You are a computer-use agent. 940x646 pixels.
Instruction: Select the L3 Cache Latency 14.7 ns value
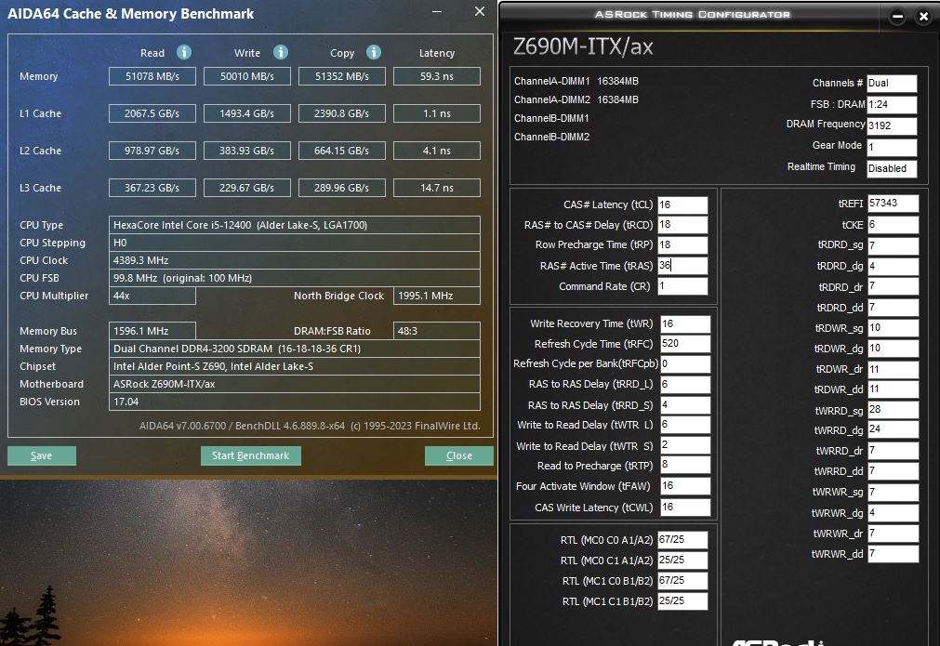(x=436, y=188)
